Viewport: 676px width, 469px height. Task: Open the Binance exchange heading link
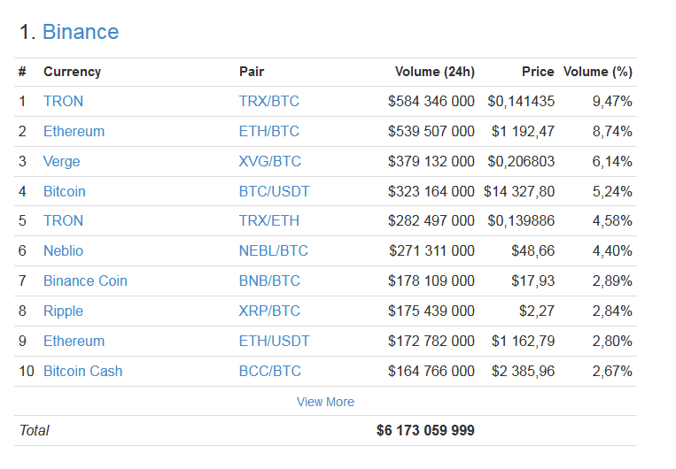point(80,33)
